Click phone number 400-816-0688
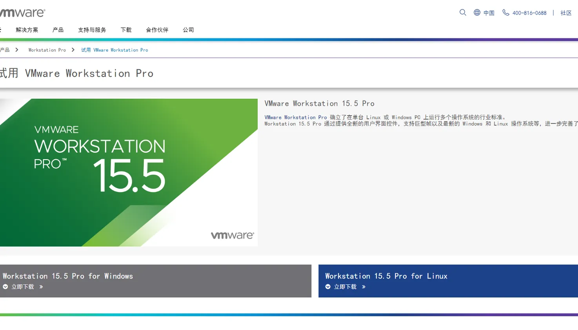Image resolution: width=578 pixels, height=330 pixels. [x=529, y=13]
